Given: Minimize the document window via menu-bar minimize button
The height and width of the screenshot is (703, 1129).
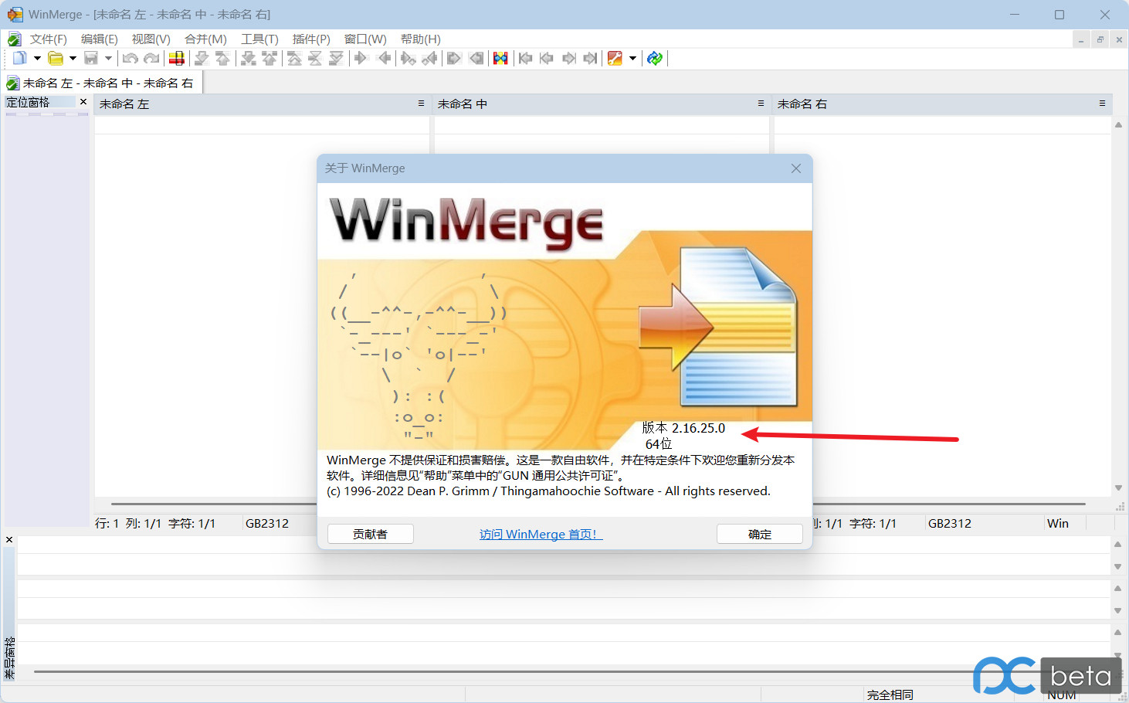Looking at the screenshot, I should point(1081,39).
